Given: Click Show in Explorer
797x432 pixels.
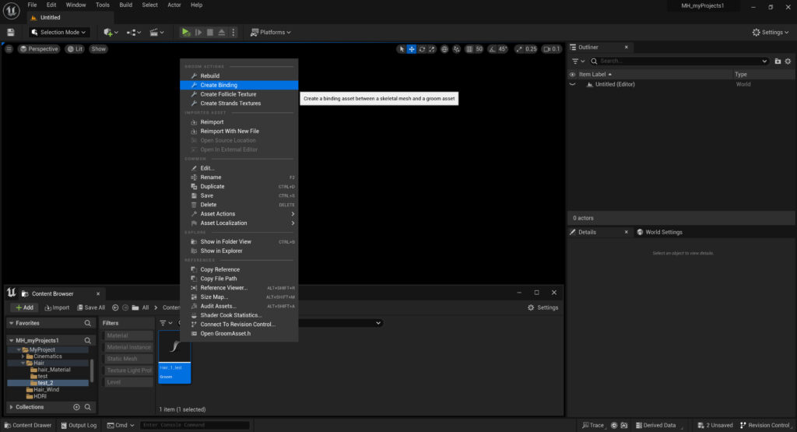Looking at the screenshot, I should [x=239, y=251].
